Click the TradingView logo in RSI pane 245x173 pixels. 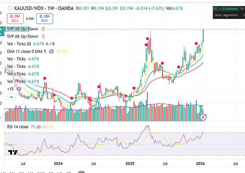(x=13, y=152)
